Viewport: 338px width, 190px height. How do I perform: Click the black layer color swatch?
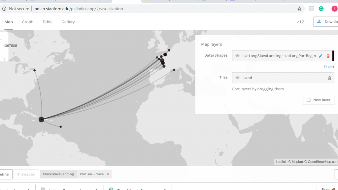[333, 56]
